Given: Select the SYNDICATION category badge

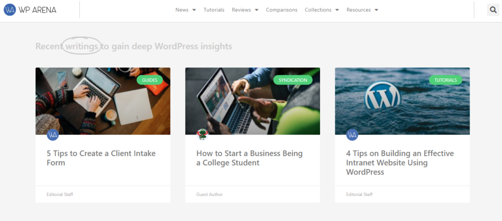Looking at the screenshot, I should [x=293, y=80].
